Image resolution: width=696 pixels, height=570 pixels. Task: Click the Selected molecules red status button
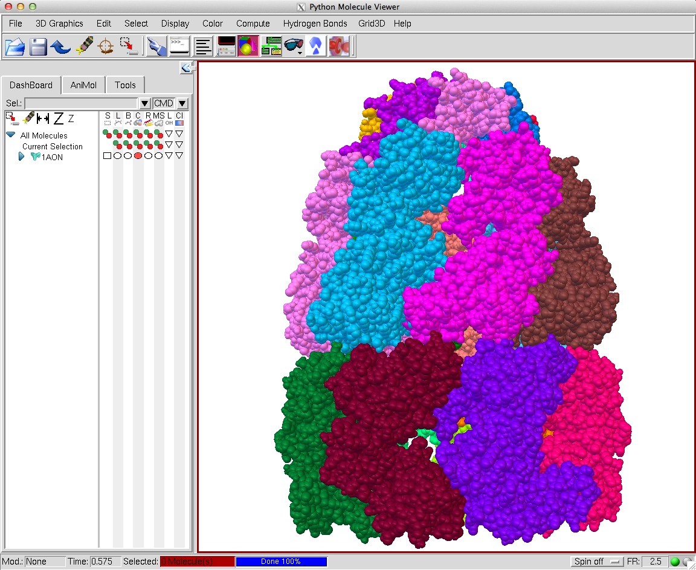197,562
